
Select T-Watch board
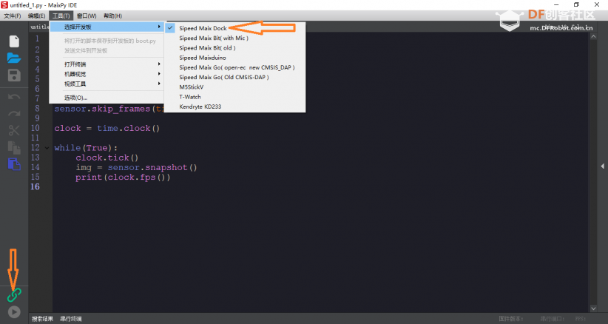[x=235, y=97]
